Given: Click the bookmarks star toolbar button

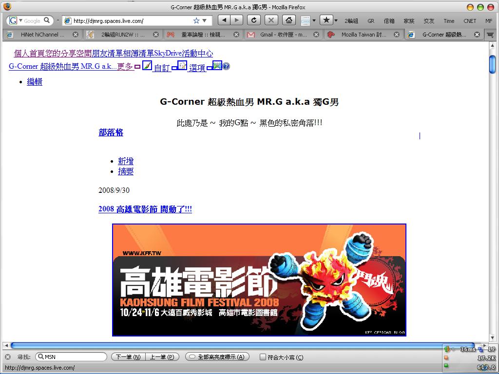Looking at the screenshot, I should (x=326, y=20).
